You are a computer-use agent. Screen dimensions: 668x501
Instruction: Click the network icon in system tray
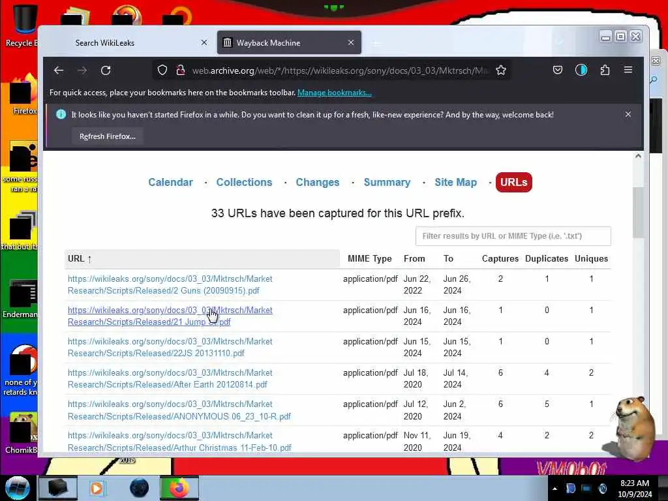click(x=586, y=489)
